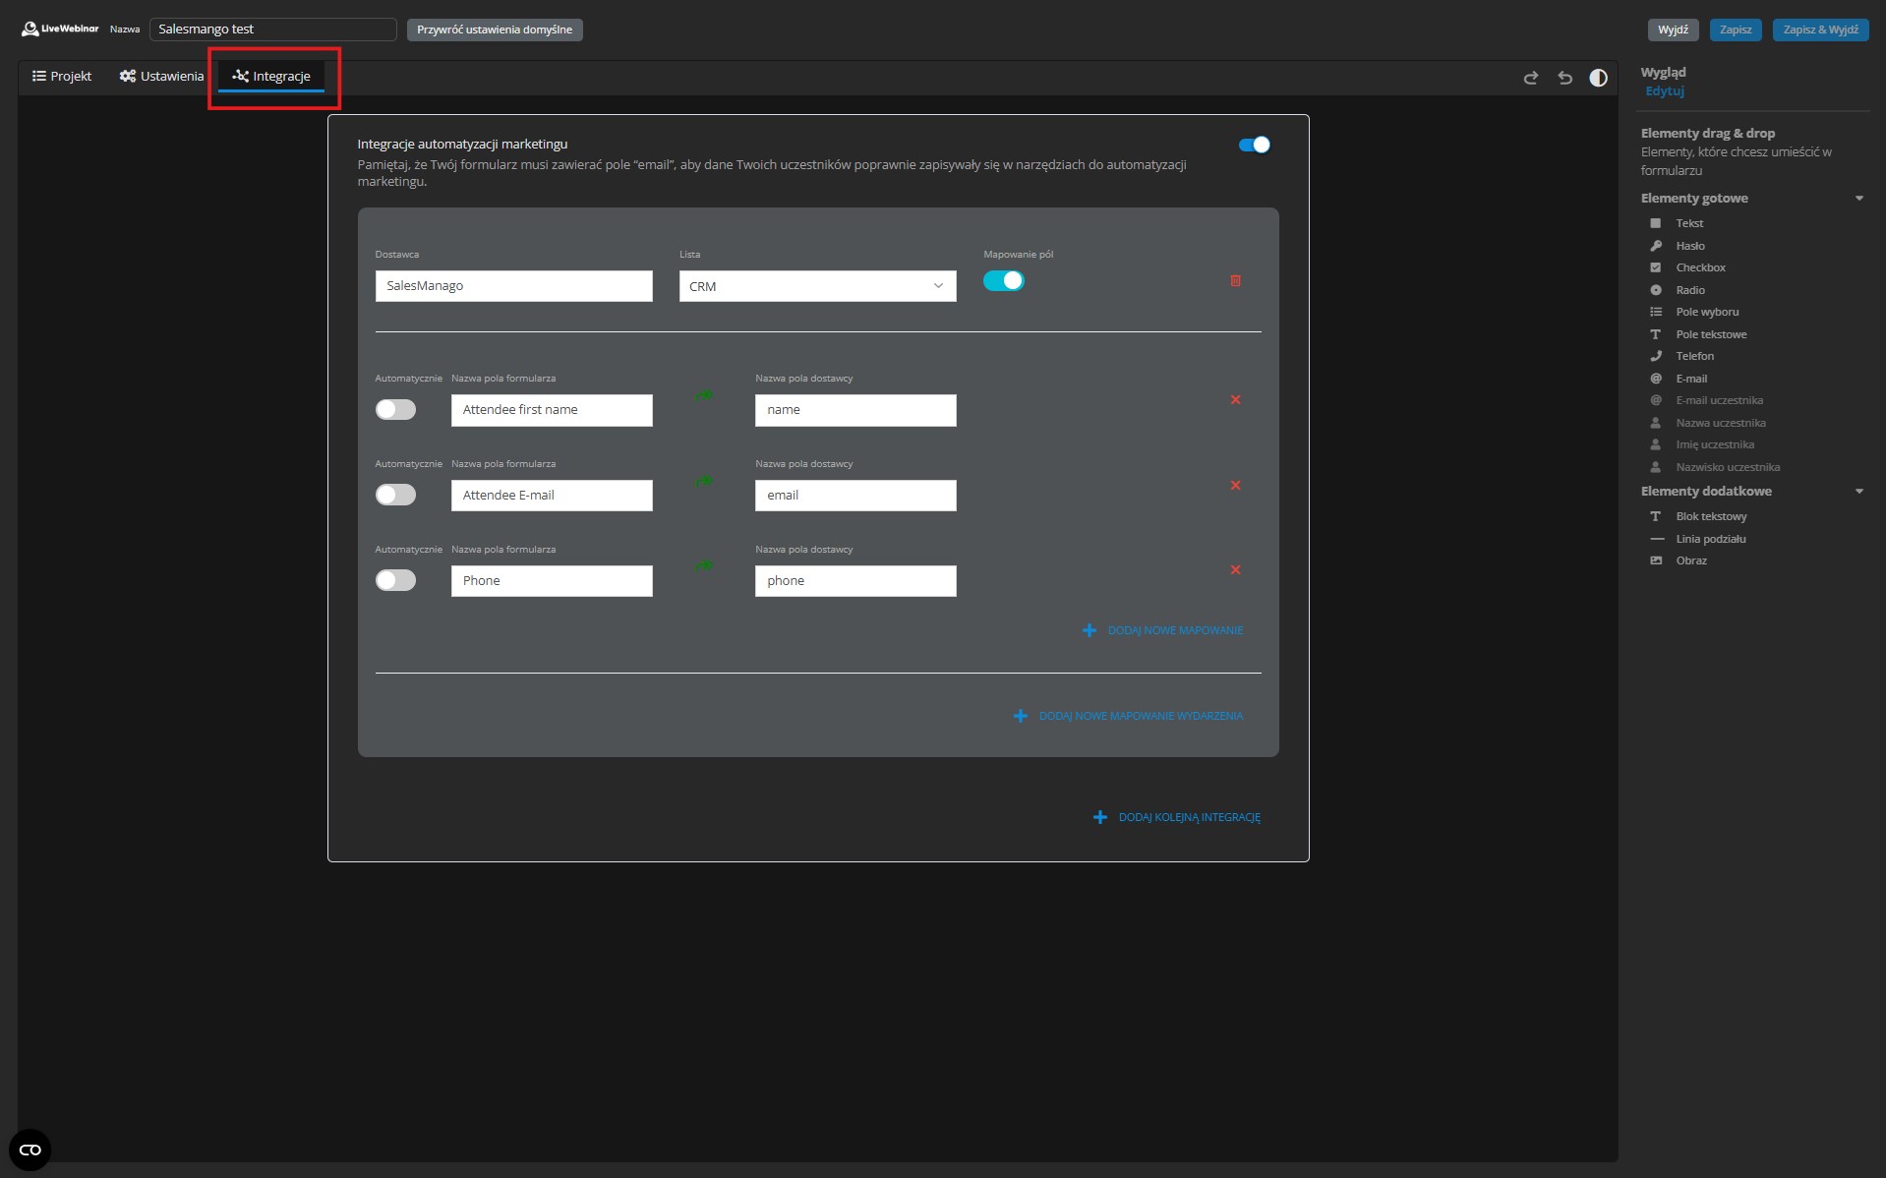Click the undo arrow icon
The height and width of the screenshot is (1178, 1886).
coord(1564,79)
